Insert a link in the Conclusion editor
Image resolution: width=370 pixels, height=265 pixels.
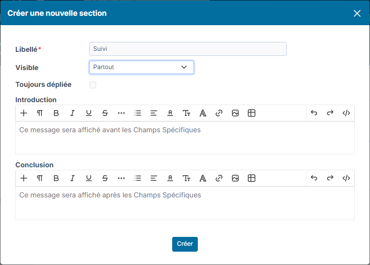coord(219,178)
